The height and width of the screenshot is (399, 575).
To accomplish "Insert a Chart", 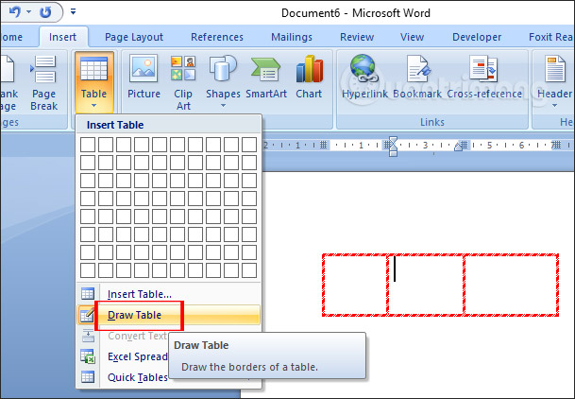I will (309, 78).
